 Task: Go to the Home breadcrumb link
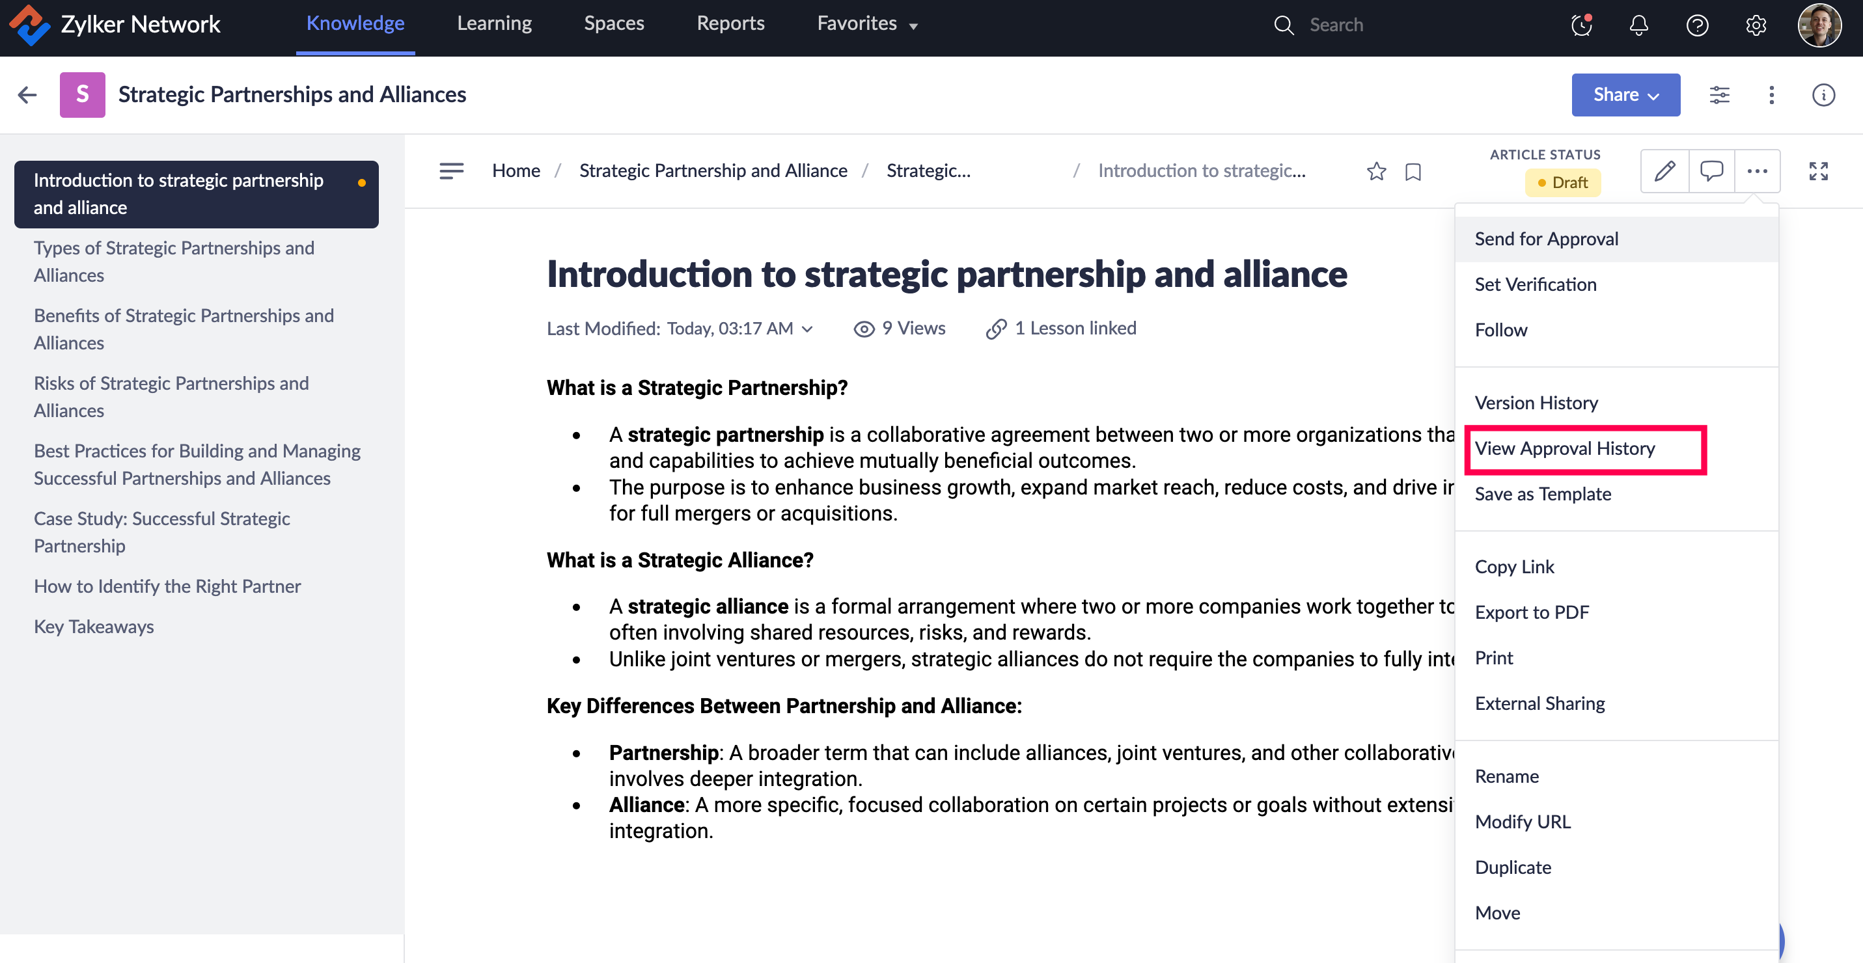pyautogui.click(x=516, y=170)
